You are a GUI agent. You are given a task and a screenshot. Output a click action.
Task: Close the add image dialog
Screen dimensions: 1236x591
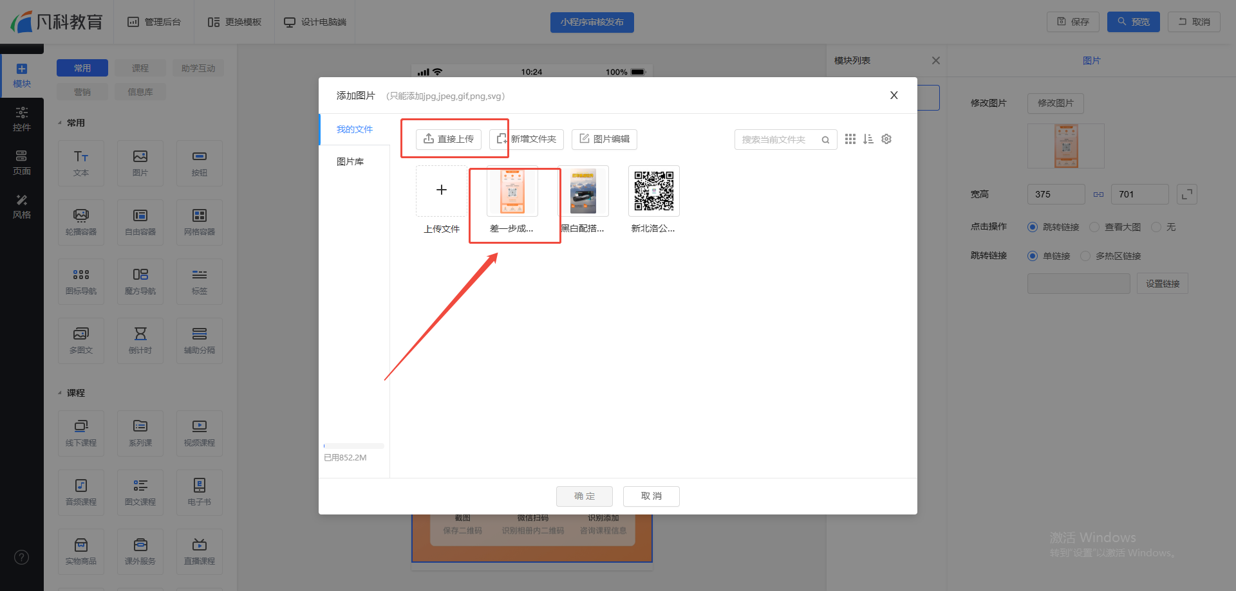click(x=894, y=95)
